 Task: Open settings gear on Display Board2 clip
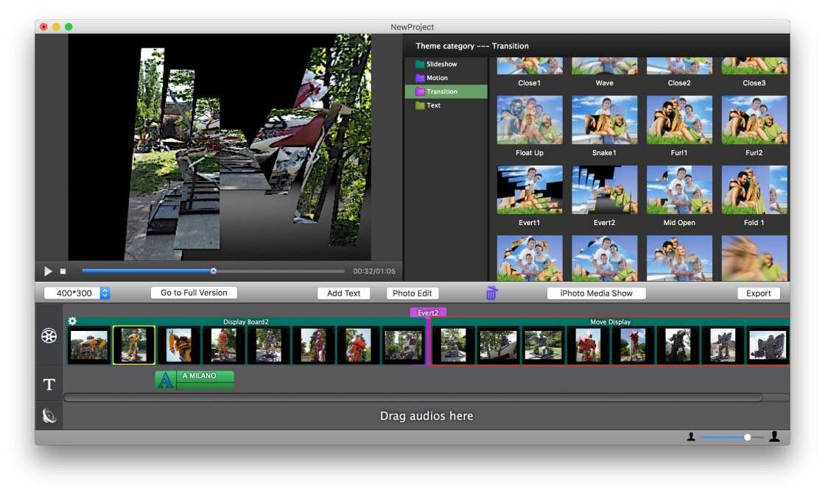[x=72, y=321]
